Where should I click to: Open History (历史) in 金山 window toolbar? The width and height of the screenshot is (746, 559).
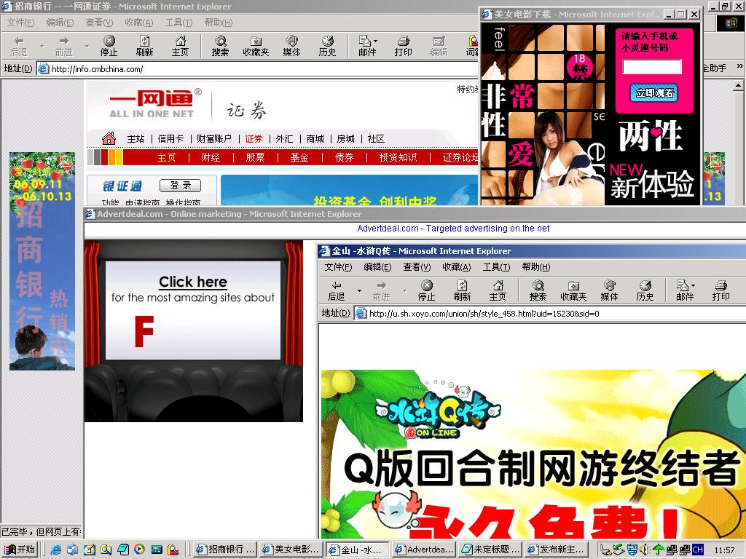point(645,290)
